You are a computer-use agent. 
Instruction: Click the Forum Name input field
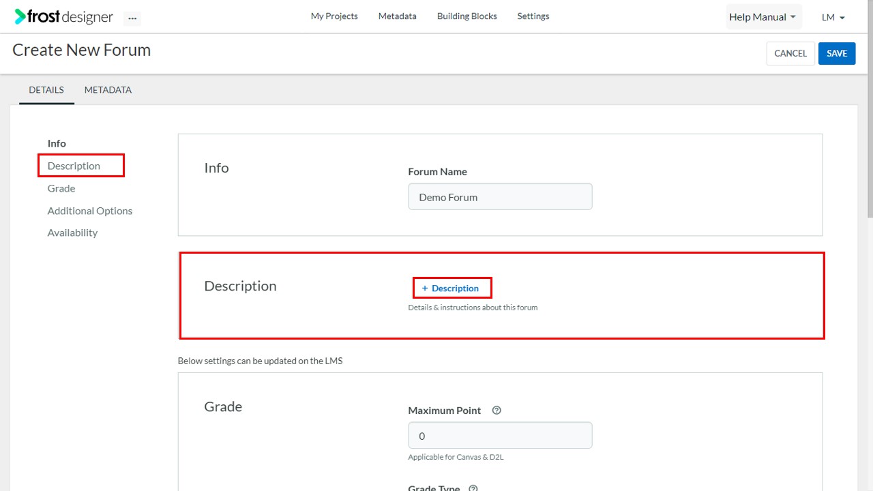click(x=500, y=196)
